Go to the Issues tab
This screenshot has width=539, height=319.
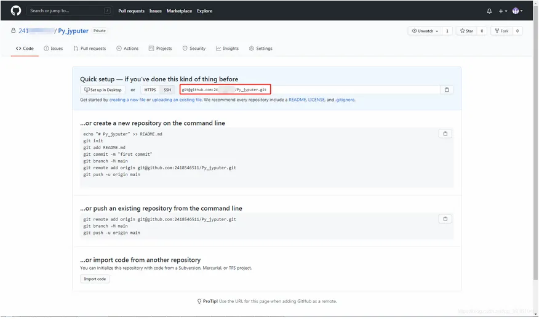[53, 49]
